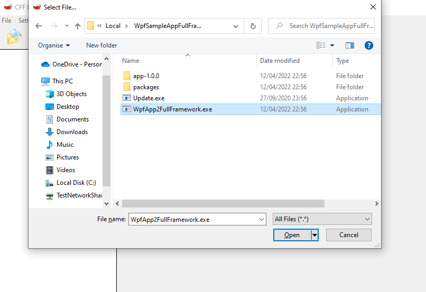Open Downloads in the navigation pane
The height and width of the screenshot is (292, 426).
72,132
